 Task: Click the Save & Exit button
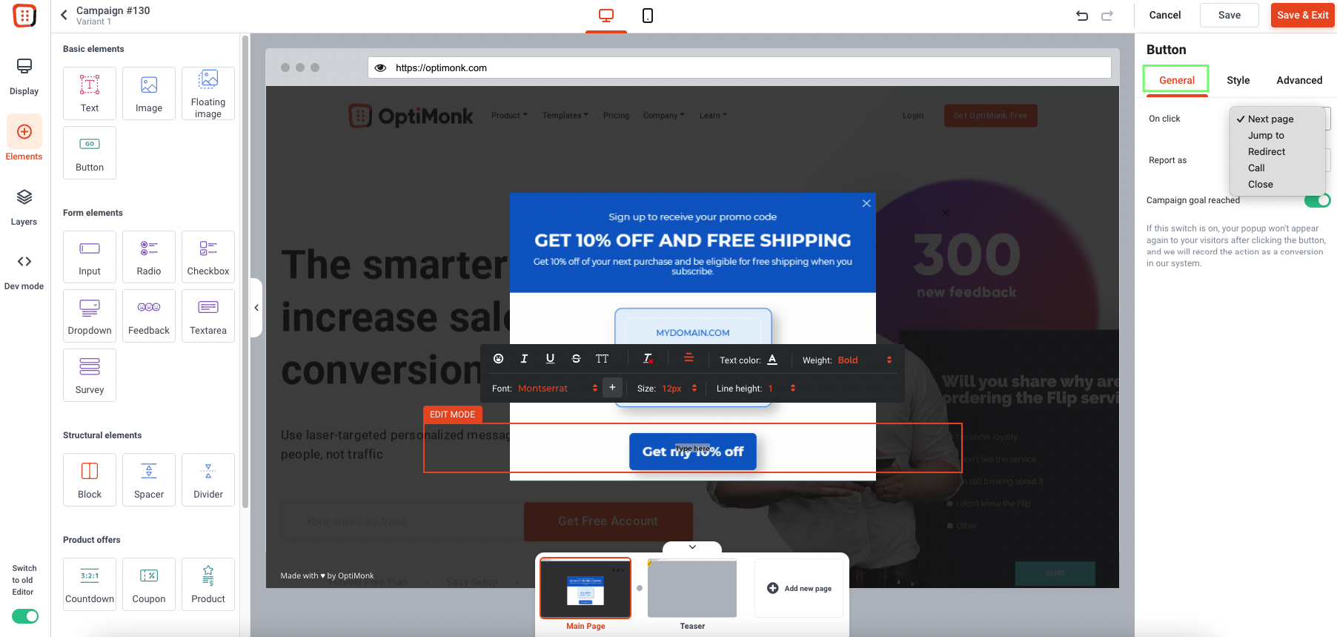[1302, 15]
